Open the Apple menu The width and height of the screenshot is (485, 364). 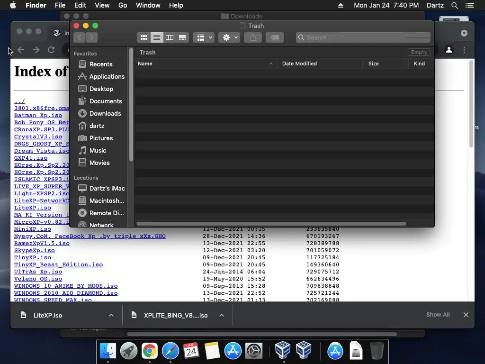tap(13, 5)
